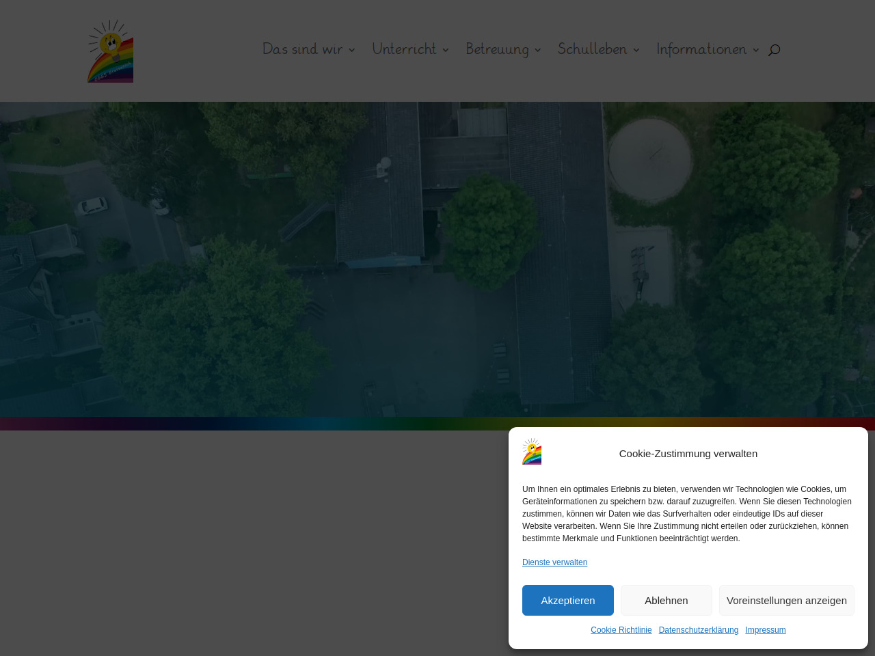The height and width of the screenshot is (656, 875).
Task: Click the school rainbow logo in header
Action: coord(110,51)
